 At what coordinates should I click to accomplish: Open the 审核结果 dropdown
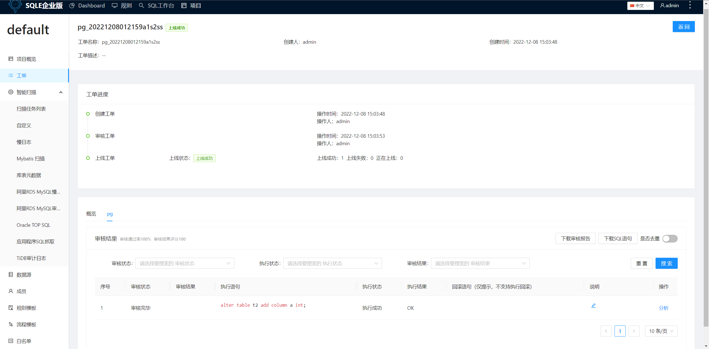click(x=480, y=263)
